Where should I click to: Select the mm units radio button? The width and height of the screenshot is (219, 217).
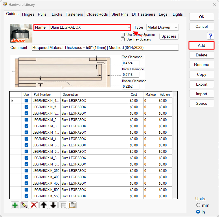click(198, 205)
